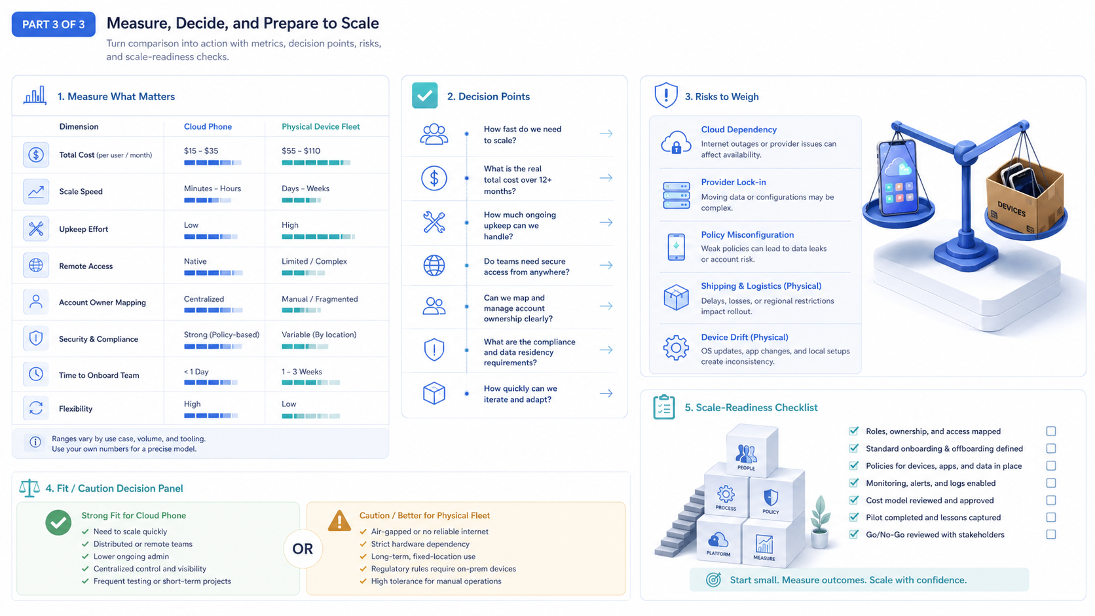Open the arrow beside real total cost question
Screen dimensions: 1095x616
click(606, 178)
